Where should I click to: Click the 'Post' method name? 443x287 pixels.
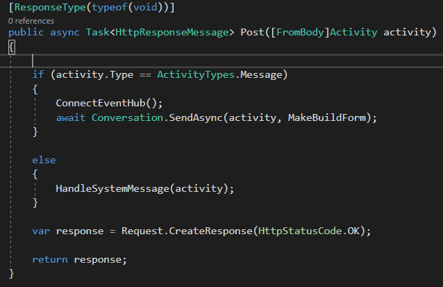(252, 32)
